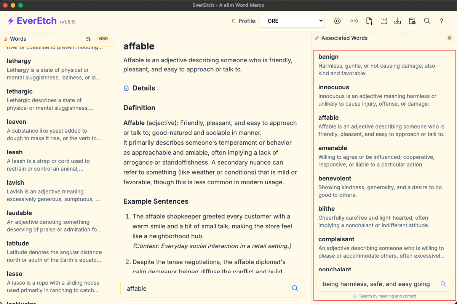Run the associated words meaning search

(443, 284)
